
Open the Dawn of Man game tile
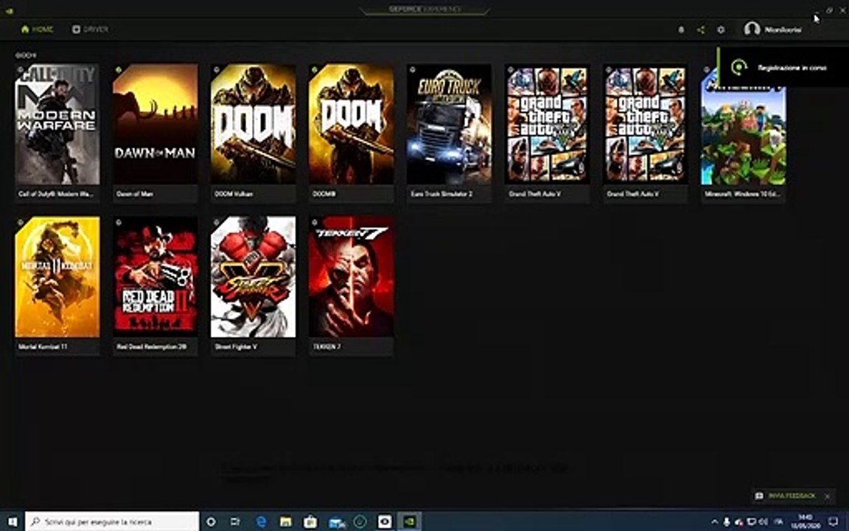tap(156, 133)
